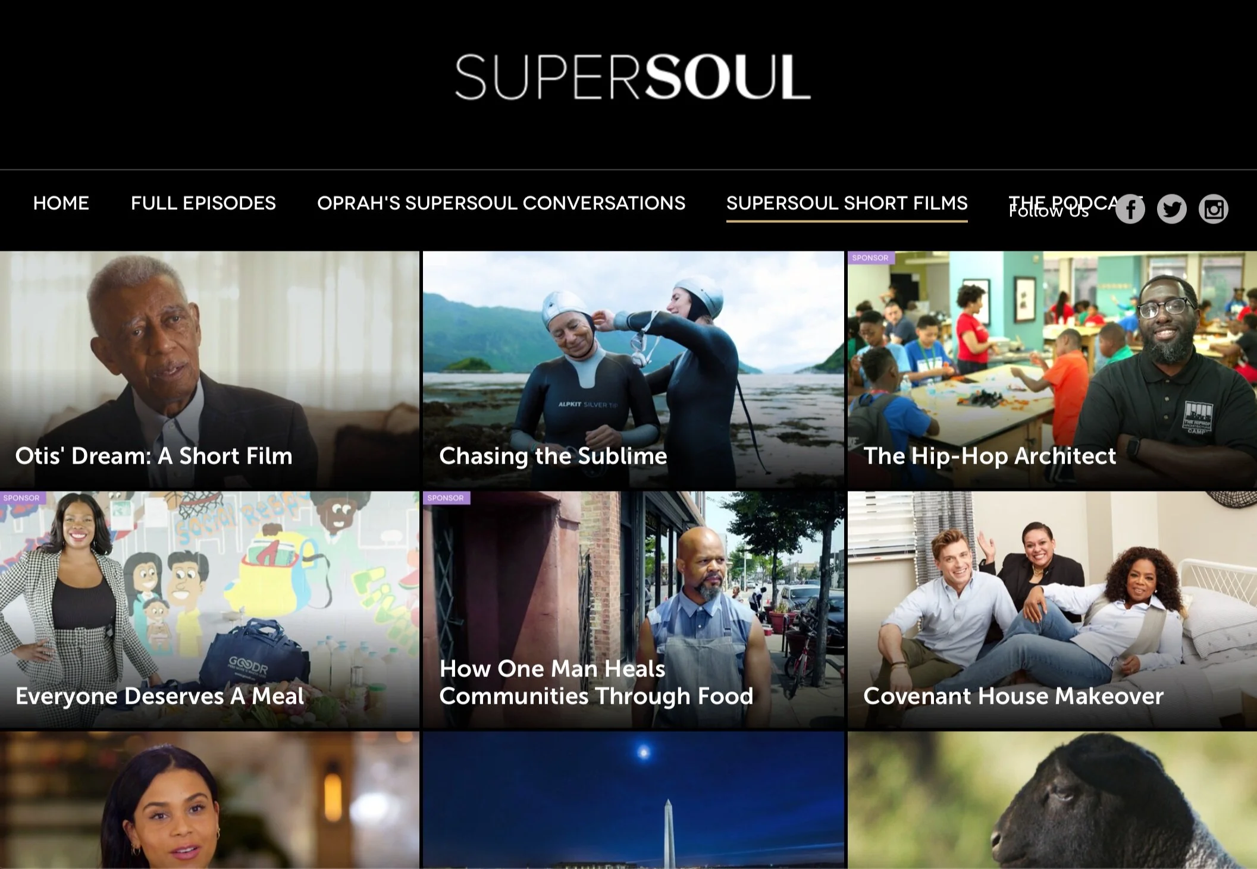
Task: Open the Covenant House Makeover thumbnail
Action: click(x=1052, y=609)
